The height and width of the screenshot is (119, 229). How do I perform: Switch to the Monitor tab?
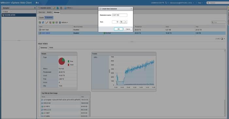pos(49,12)
